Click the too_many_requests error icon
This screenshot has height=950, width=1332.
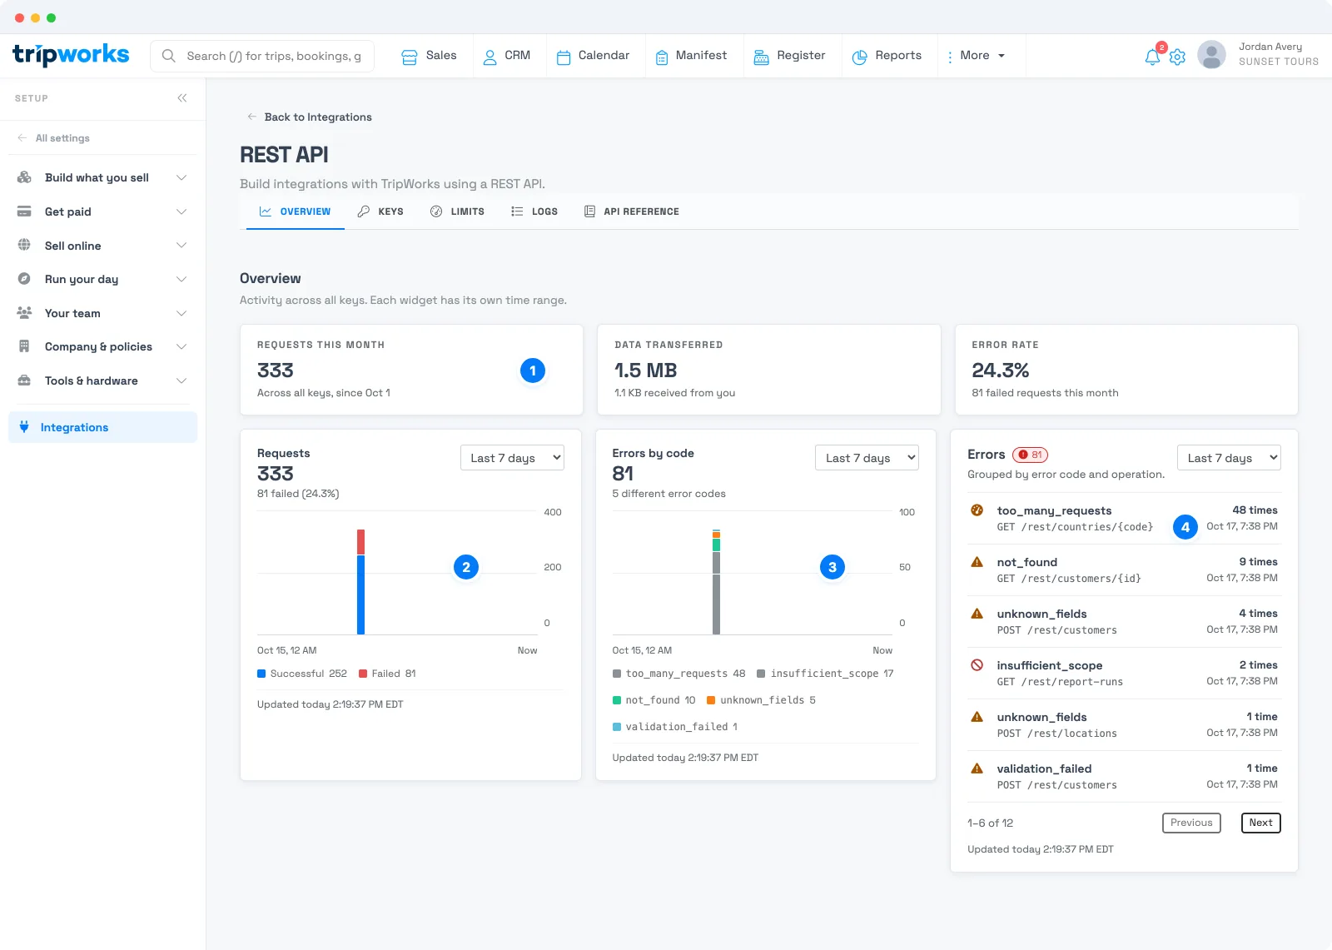click(977, 510)
